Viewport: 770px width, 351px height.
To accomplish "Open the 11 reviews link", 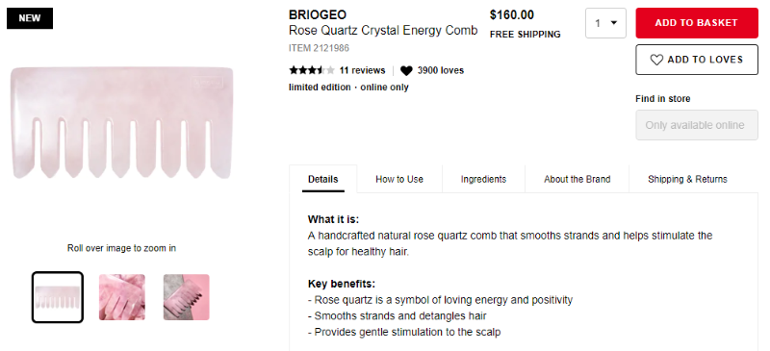I will click(x=363, y=70).
